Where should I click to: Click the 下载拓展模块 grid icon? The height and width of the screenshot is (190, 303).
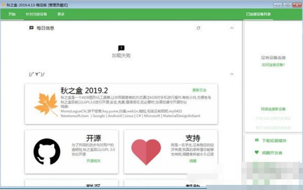click(257, 140)
